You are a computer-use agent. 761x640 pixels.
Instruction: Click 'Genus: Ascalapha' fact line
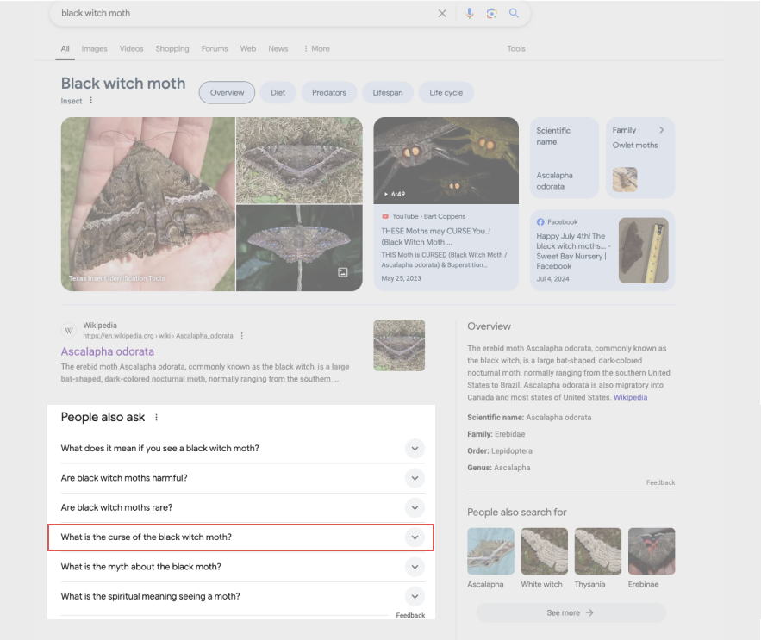click(498, 468)
